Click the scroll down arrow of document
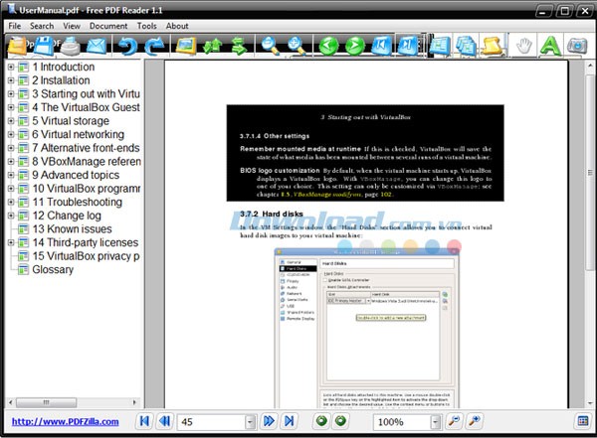Image resolution: width=597 pixels, height=438 pixels. pos(590,403)
